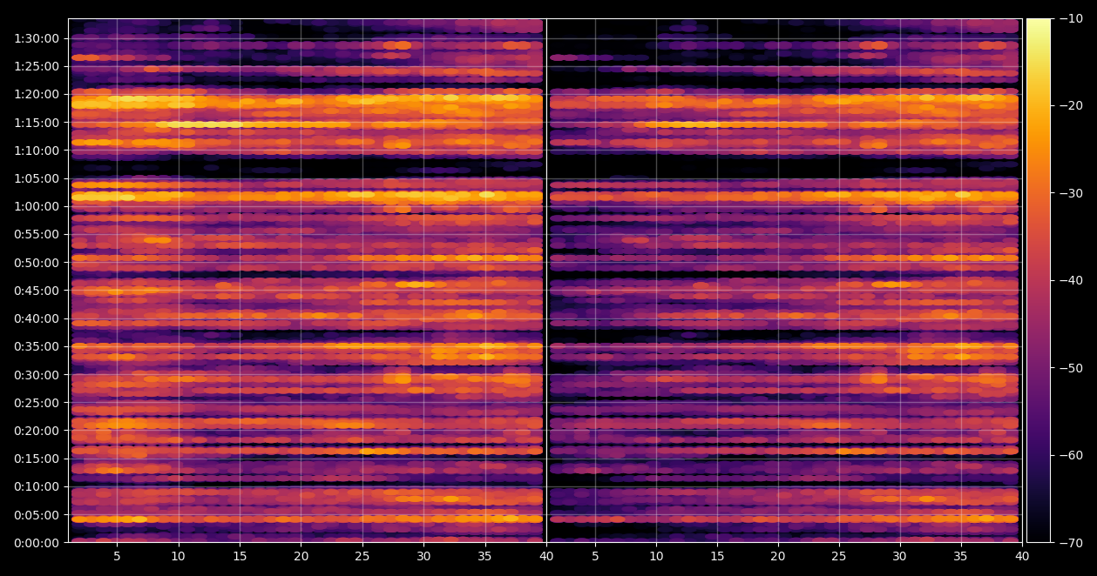Screen dimensions: 1097x576
Task: Click the 1:10:00 y-axis tick label
Action: click(x=37, y=151)
